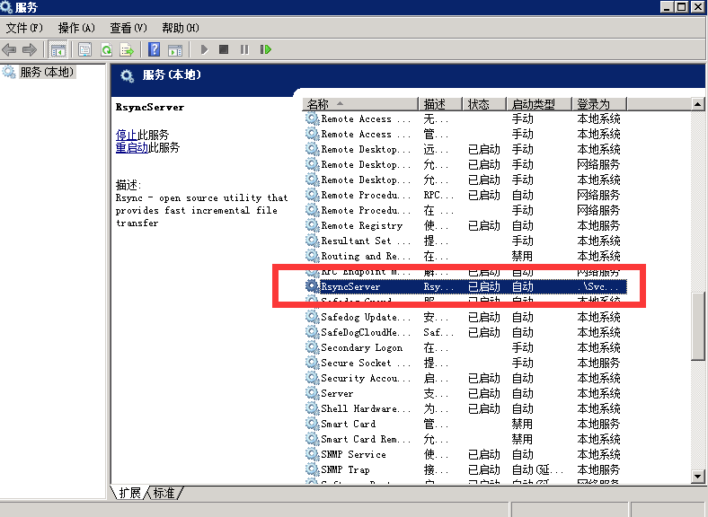708x517 pixels.
Task: Click the Back arrow in the toolbar
Action: [10, 49]
